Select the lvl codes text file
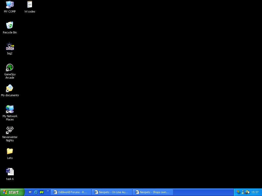This screenshot has height=196, width=262. point(30,5)
